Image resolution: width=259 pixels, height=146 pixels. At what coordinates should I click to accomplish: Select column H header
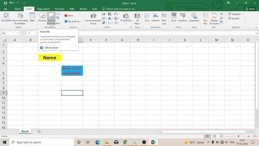pos(138,40)
